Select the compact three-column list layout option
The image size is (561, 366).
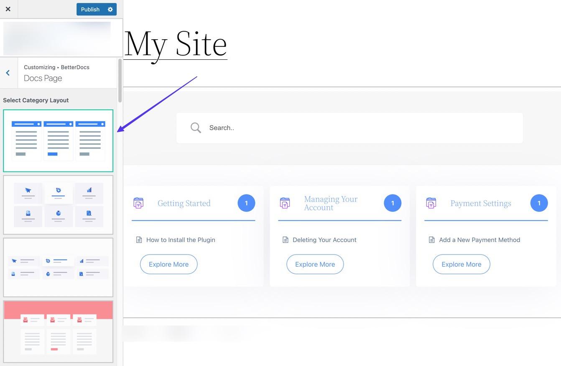click(x=58, y=267)
